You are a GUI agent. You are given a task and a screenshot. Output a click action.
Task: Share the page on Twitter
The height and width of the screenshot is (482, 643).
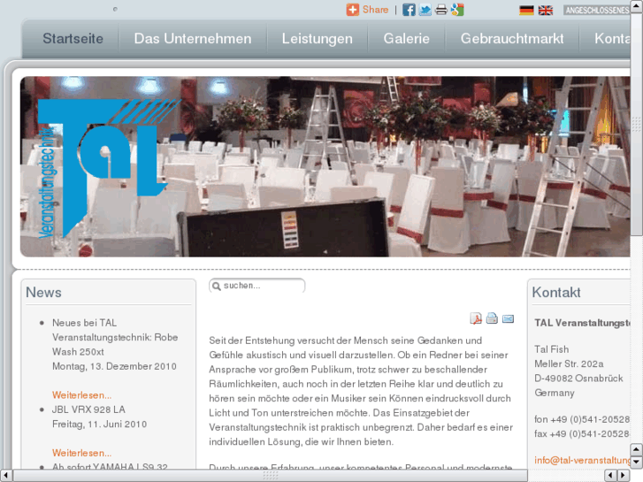(425, 10)
